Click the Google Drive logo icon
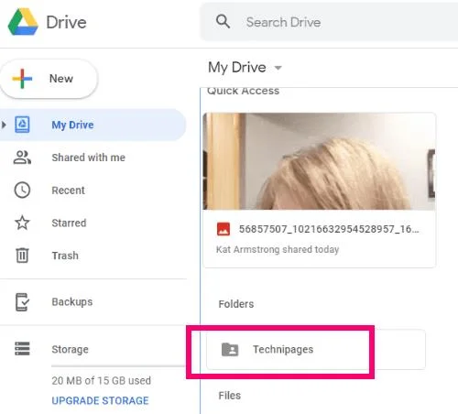458x414 pixels. coord(23,22)
